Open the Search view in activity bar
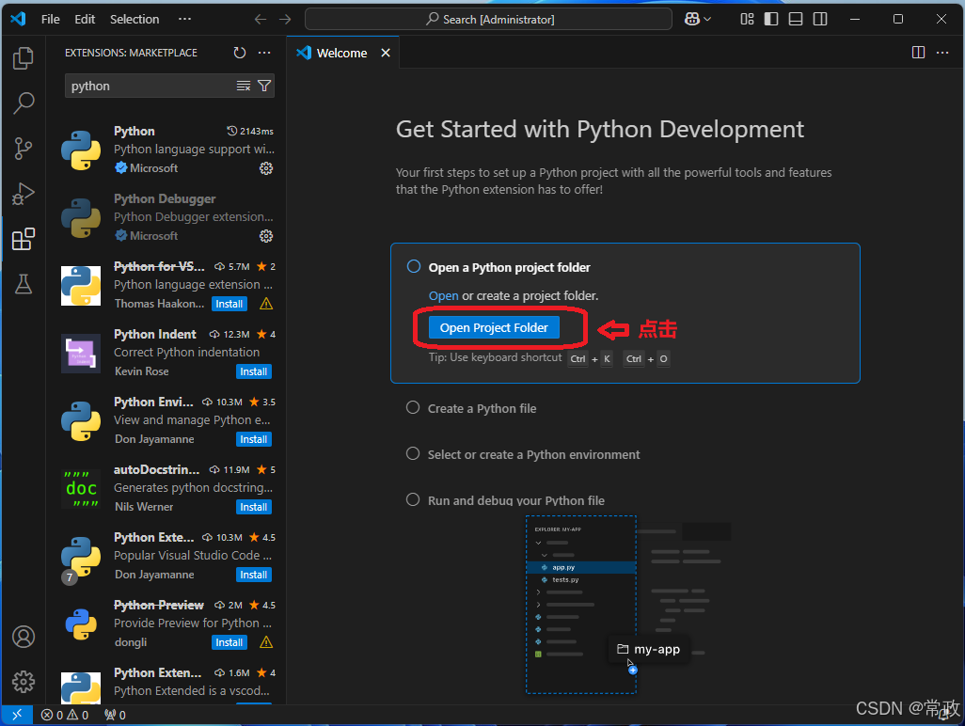The height and width of the screenshot is (726, 965). click(24, 103)
